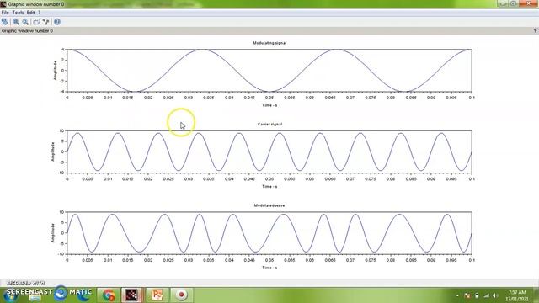Reset to original view with unzoom icon
This screenshot has height=303, width=539.
pyautogui.click(x=25, y=22)
